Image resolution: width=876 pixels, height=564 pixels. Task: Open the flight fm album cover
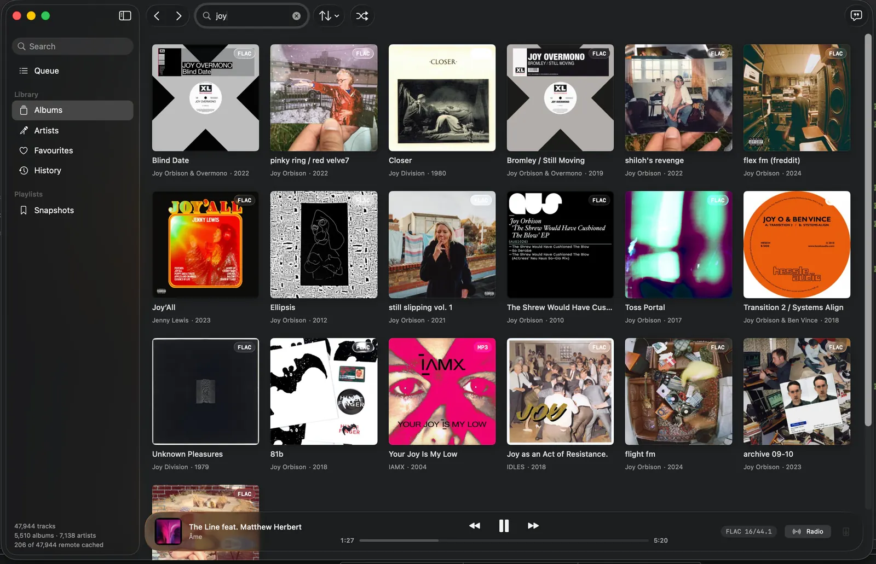(x=678, y=391)
